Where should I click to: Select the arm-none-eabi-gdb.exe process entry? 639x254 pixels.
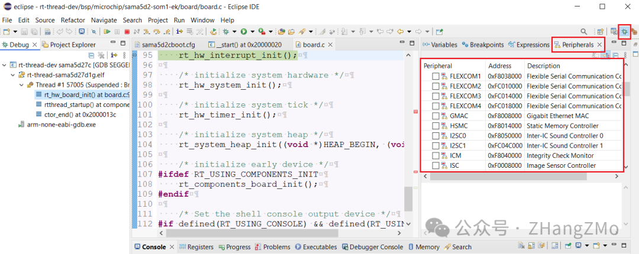[x=57, y=125]
